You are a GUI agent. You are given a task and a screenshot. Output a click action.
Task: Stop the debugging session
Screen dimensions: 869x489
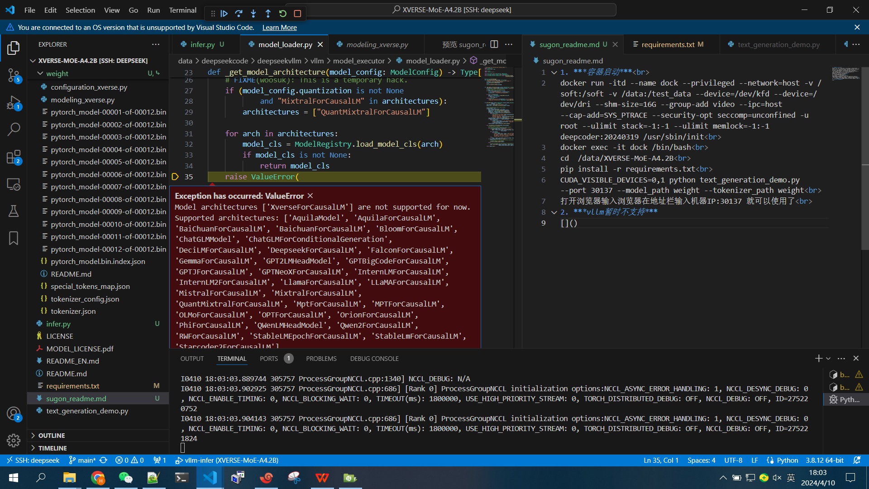point(297,14)
